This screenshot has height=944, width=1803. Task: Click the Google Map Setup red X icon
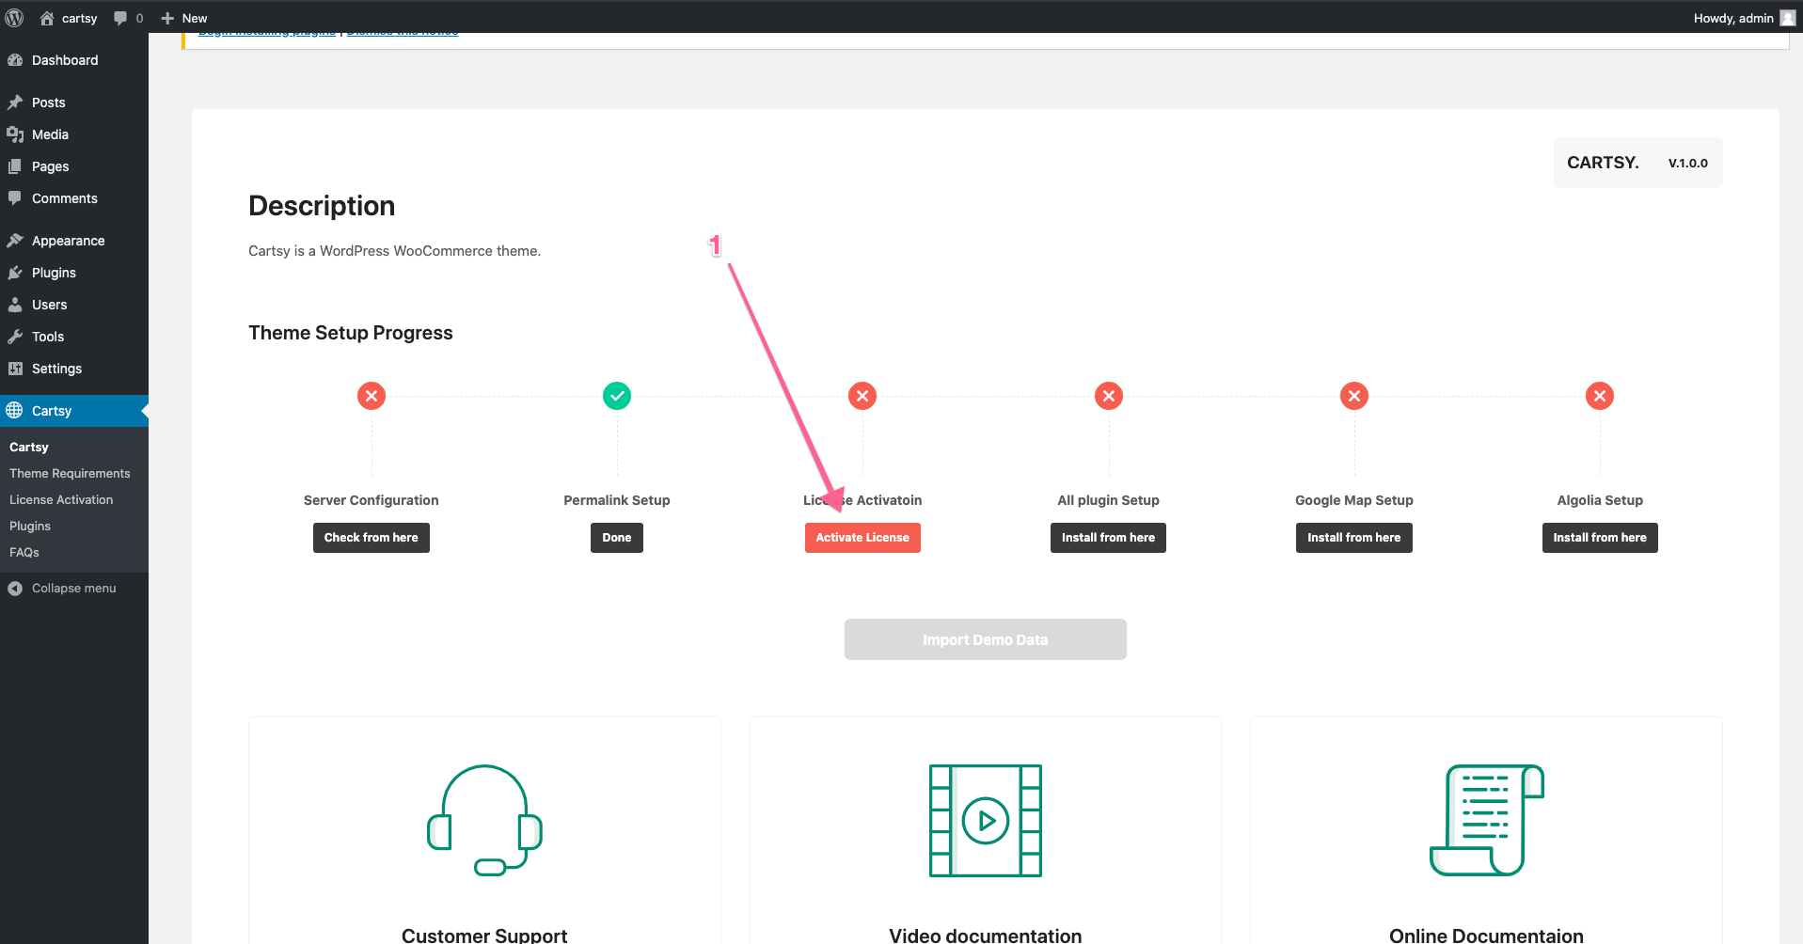coord(1354,396)
